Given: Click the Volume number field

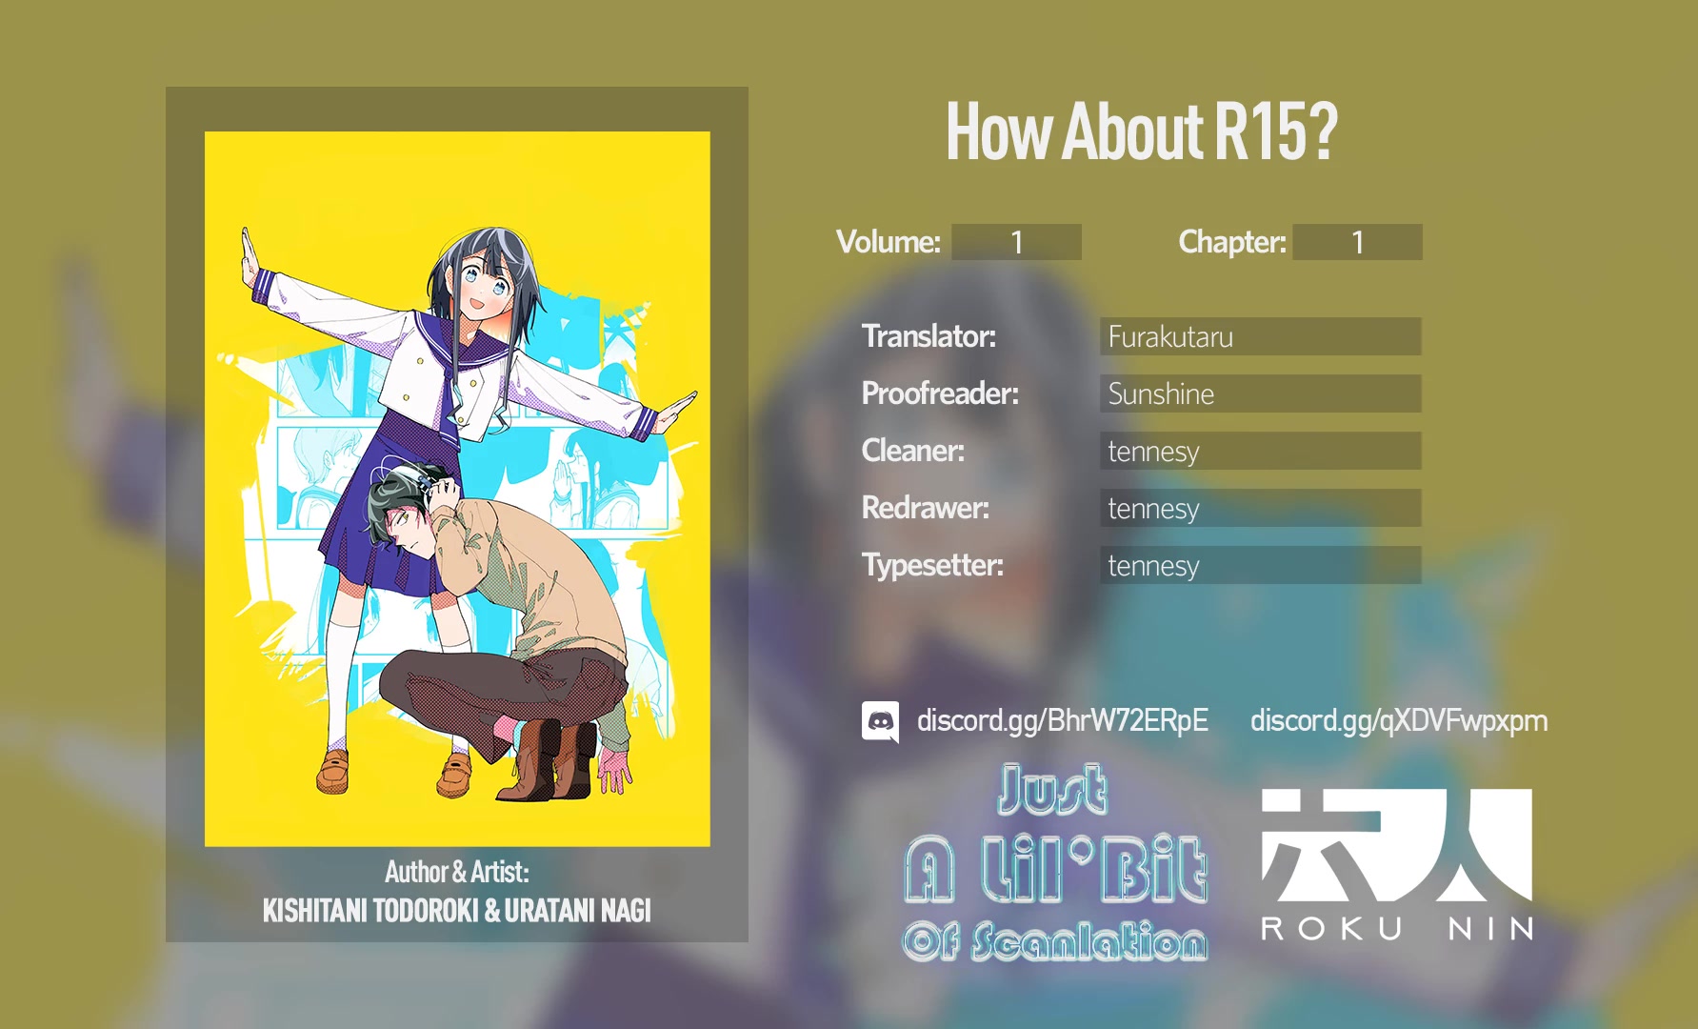Looking at the screenshot, I should coord(1015,242).
